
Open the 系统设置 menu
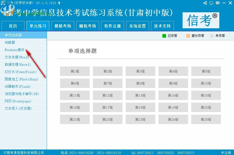[137, 26]
